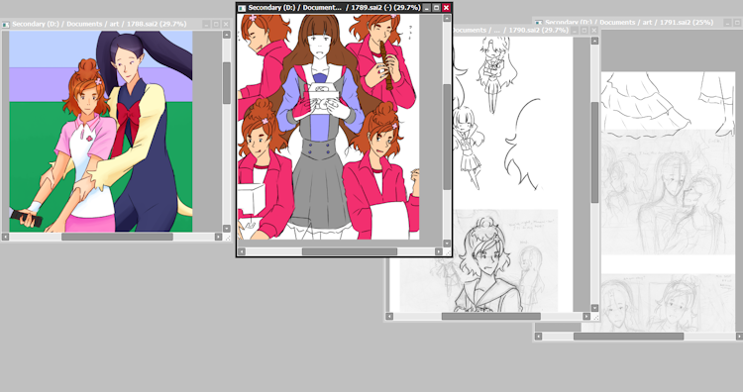Maximize the 1789.sai2 document window
This screenshot has width=743, height=392.
pos(437,8)
